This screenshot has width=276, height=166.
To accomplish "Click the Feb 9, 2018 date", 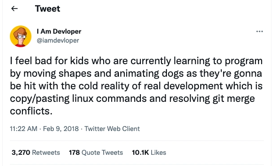I will pyautogui.click(x=61, y=129).
